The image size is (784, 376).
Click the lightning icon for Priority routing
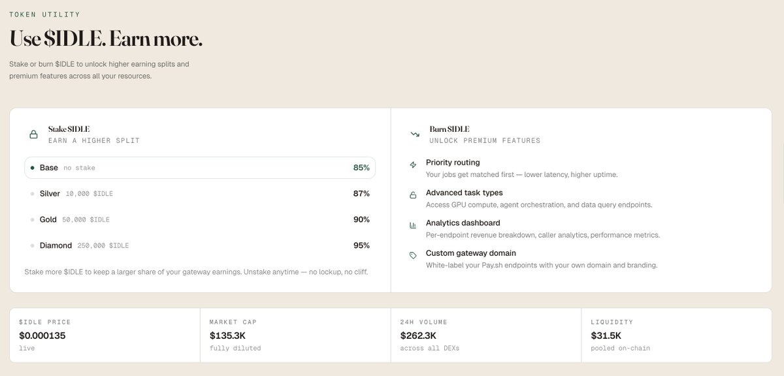coord(413,165)
